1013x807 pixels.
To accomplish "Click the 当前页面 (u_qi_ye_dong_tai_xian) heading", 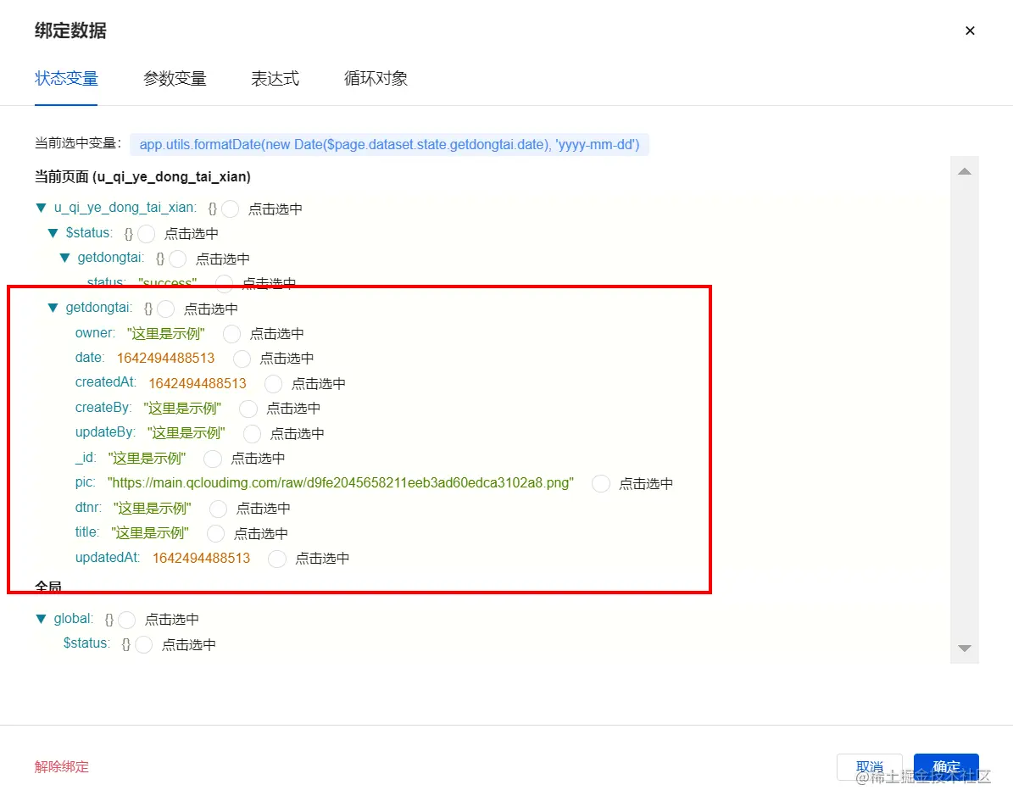I will point(142,177).
